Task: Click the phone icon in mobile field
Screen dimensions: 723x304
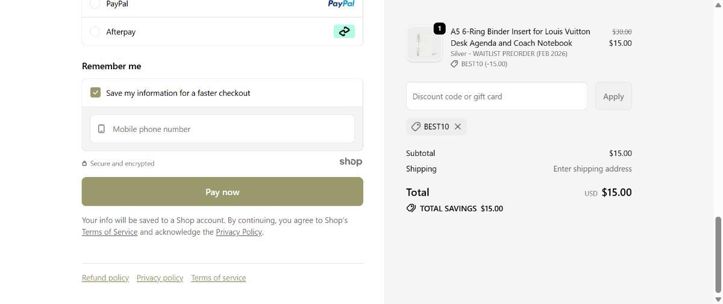Action: pyautogui.click(x=101, y=129)
